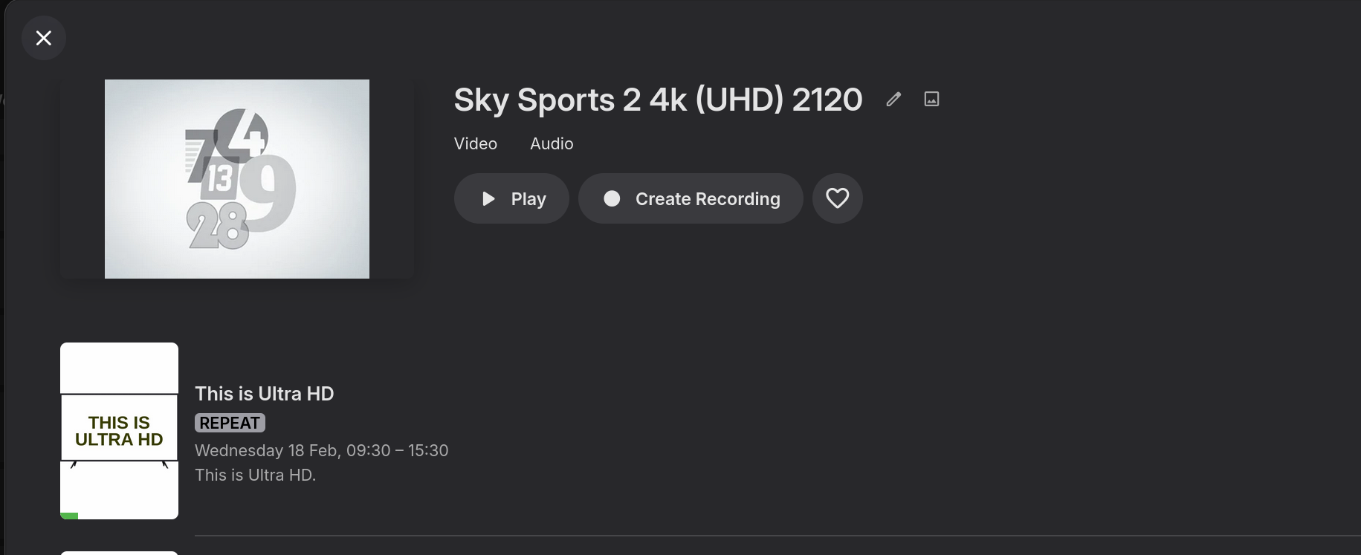This screenshot has height=555, width=1361.
Task: Click the channel logo numbers thumbnail
Action: coord(236,179)
